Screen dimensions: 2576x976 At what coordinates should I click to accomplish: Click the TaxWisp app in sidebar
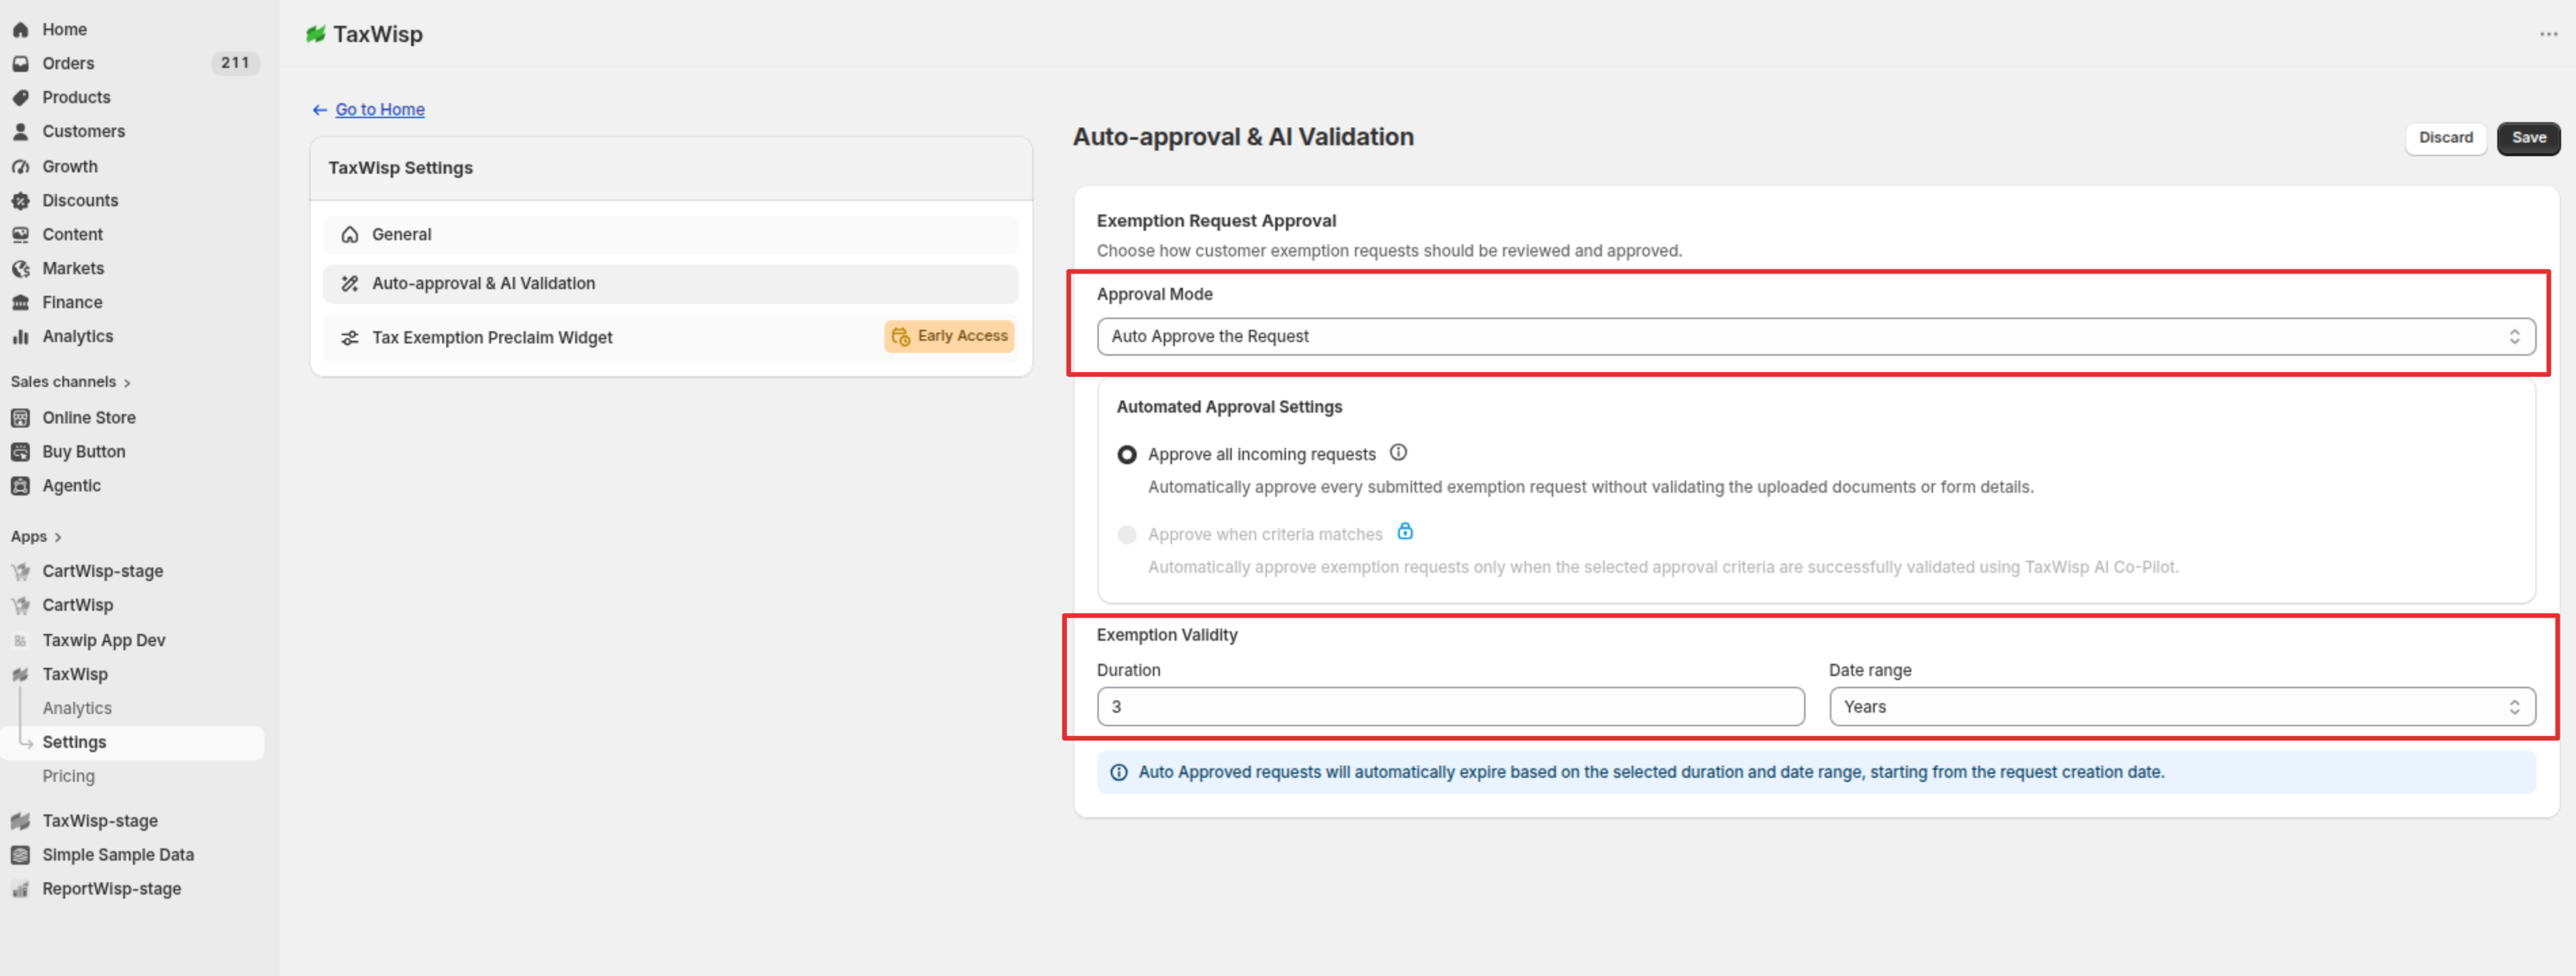coord(75,675)
